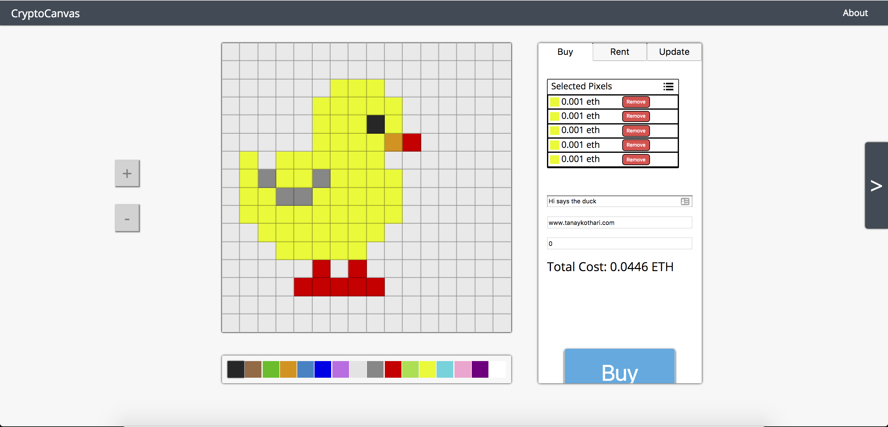Click the orange beak pixel on canvas
Viewport: 888px width, 427px height.
[393, 142]
